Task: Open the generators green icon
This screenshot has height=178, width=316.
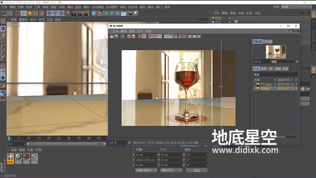Action: point(106,13)
